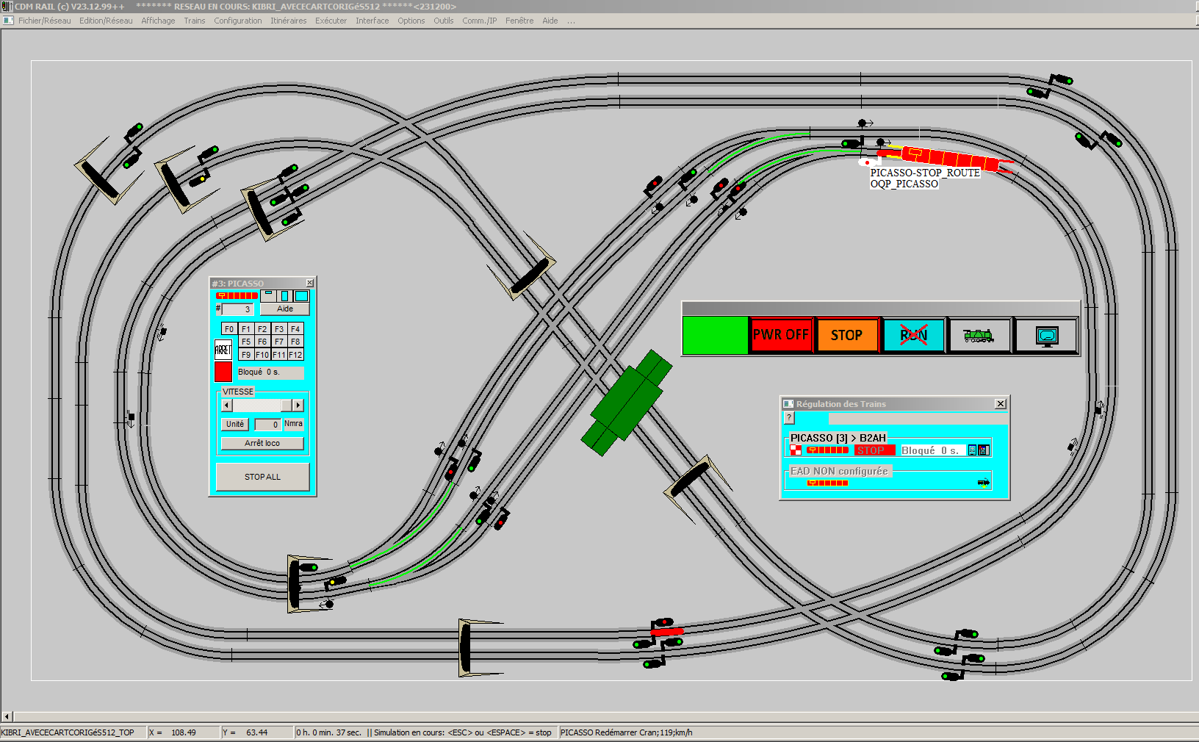Click the green locomotive icon in control bar
Screen dimensions: 1199x742
coord(979,336)
